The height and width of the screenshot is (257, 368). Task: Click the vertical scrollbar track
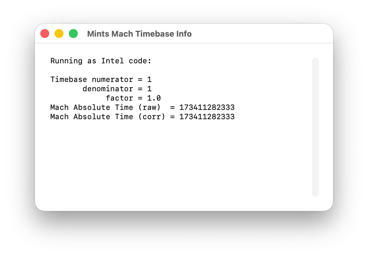pos(315,127)
